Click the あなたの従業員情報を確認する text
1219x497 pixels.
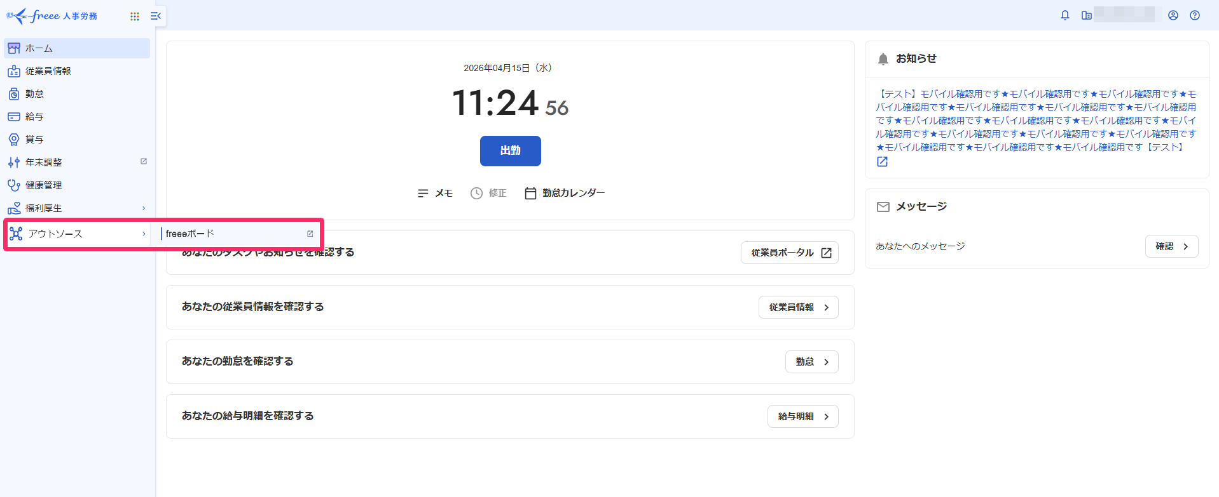tap(253, 307)
